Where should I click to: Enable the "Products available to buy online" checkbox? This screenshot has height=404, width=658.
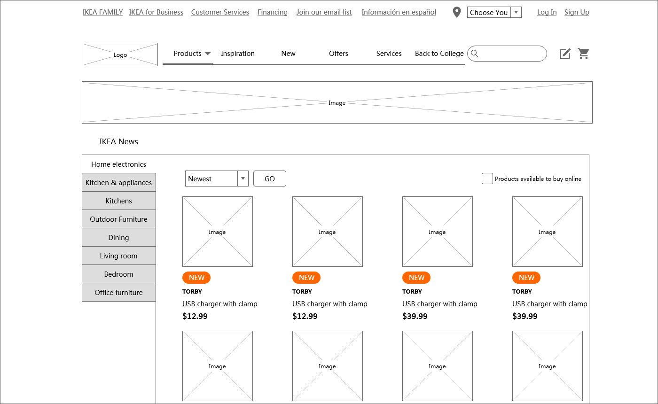click(x=487, y=179)
